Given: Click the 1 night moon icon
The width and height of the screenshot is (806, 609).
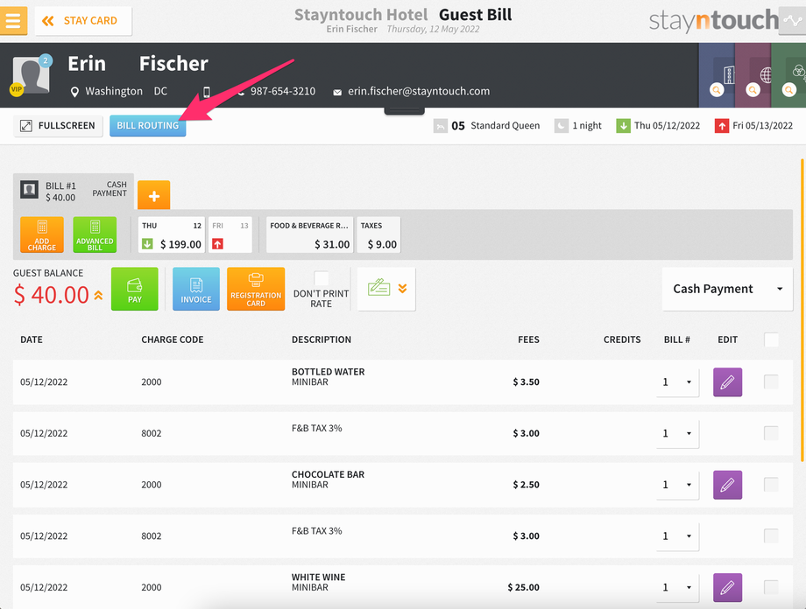Looking at the screenshot, I should click(x=562, y=126).
